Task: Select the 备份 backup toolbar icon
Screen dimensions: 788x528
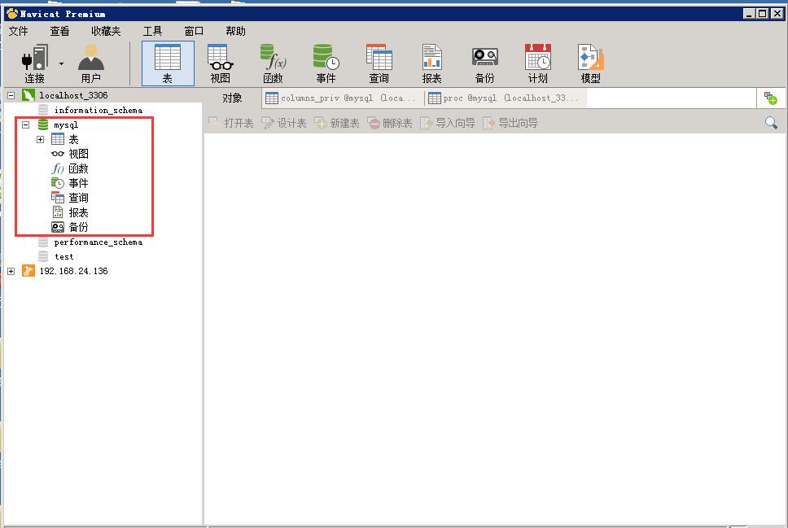Action: pos(485,63)
